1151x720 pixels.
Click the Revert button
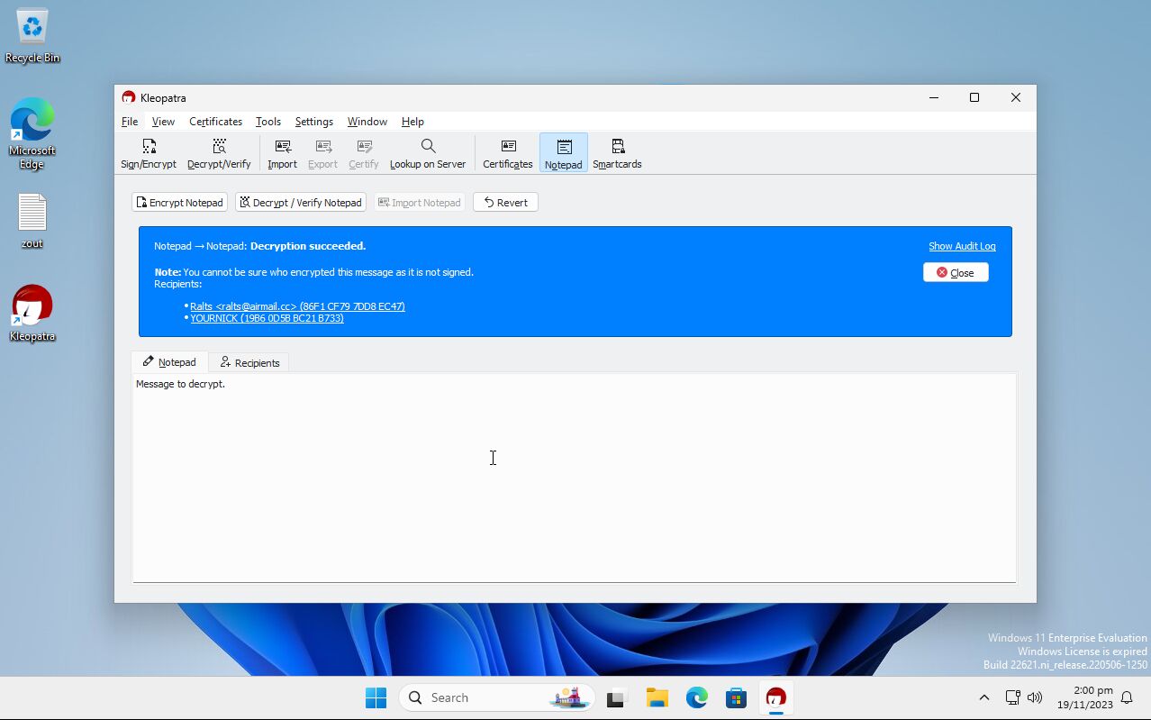(505, 202)
